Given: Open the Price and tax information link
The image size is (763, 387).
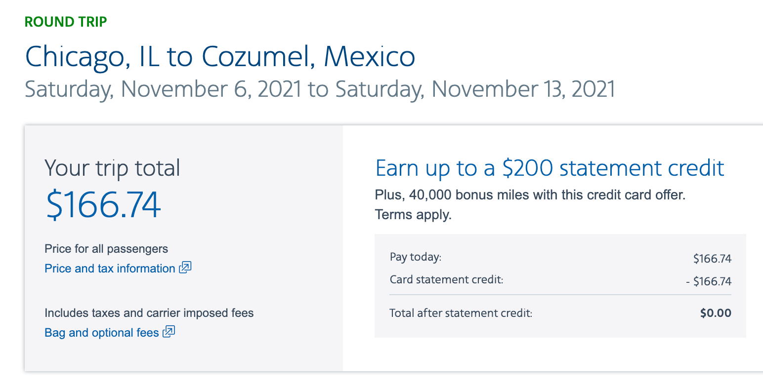Looking at the screenshot, I should click(x=110, y=269).
